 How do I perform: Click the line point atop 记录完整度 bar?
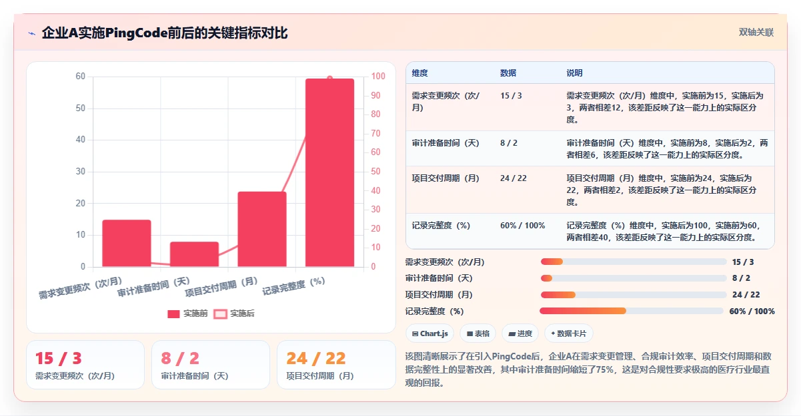[x=330, y=79]
